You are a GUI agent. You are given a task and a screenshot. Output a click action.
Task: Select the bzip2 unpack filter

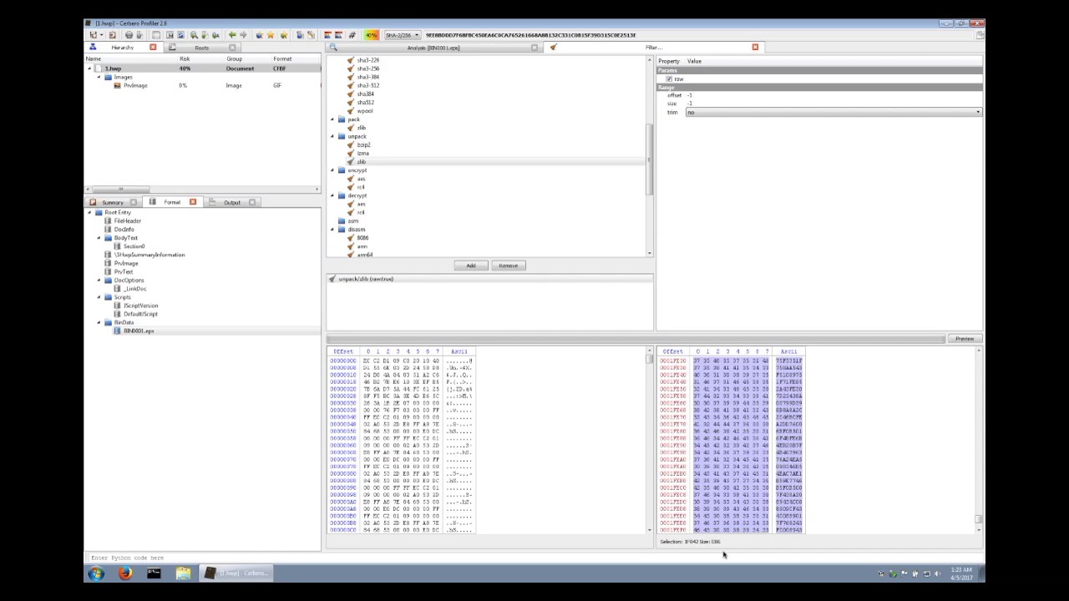pyautogui.click(x=363, y=144)
